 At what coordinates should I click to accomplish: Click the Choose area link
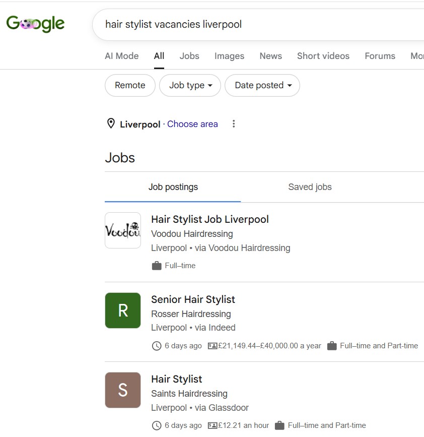[x=192, y=124]
